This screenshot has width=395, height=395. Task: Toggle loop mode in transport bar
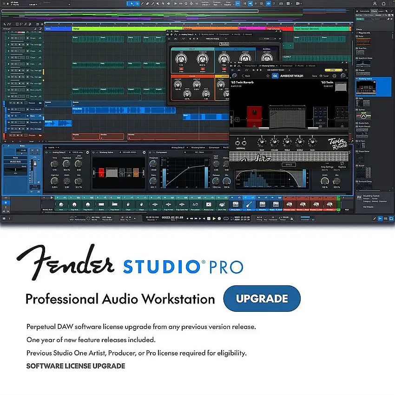click(x=226, y=218)
